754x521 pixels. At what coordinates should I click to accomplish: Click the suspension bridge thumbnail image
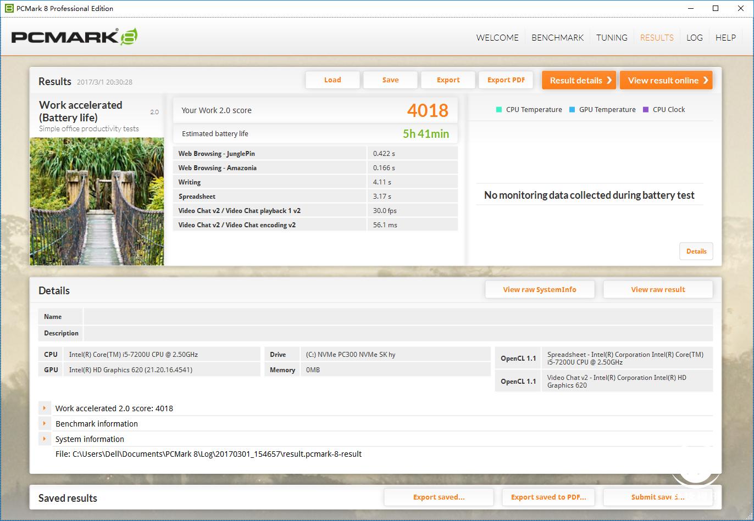[97, 200]
